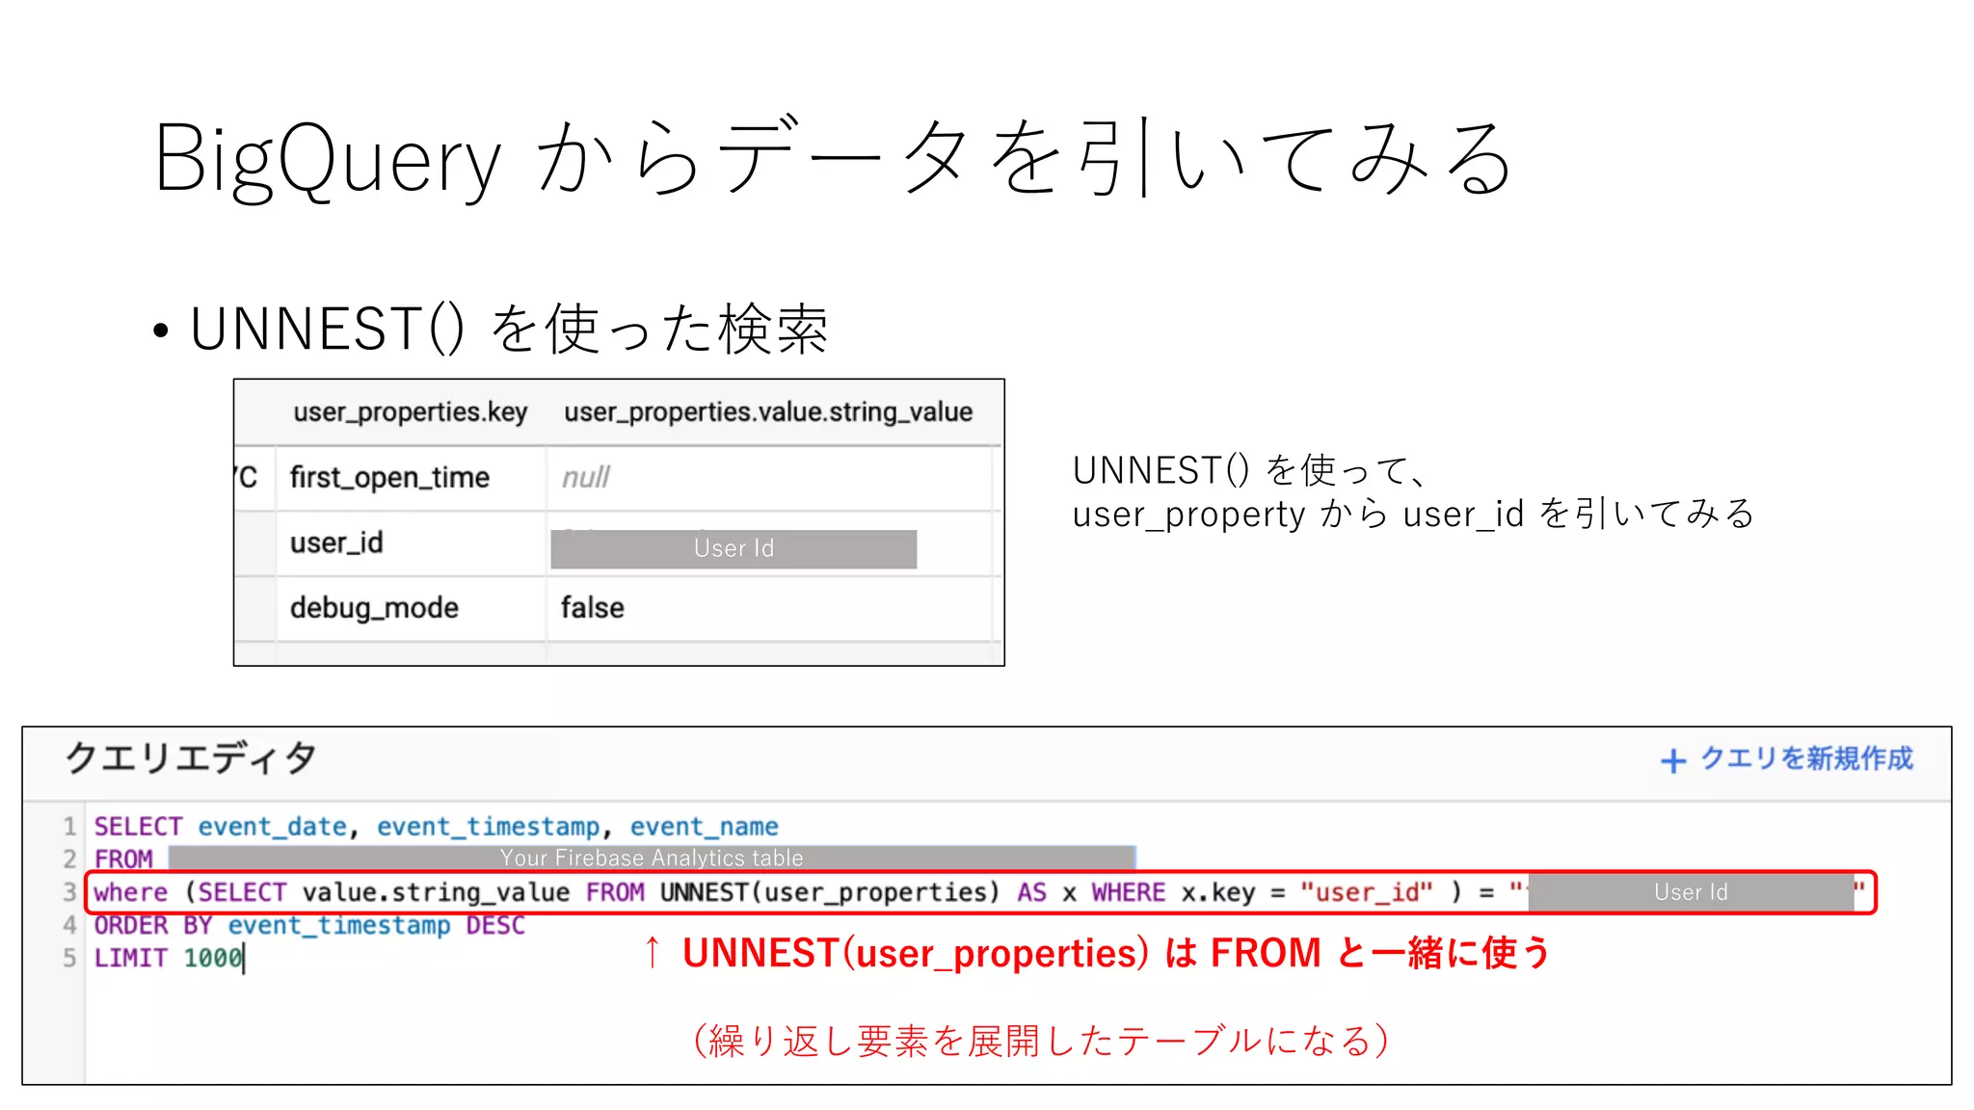Click value.string_value in the subquery

pyautogui.click(x=436, y=892)
